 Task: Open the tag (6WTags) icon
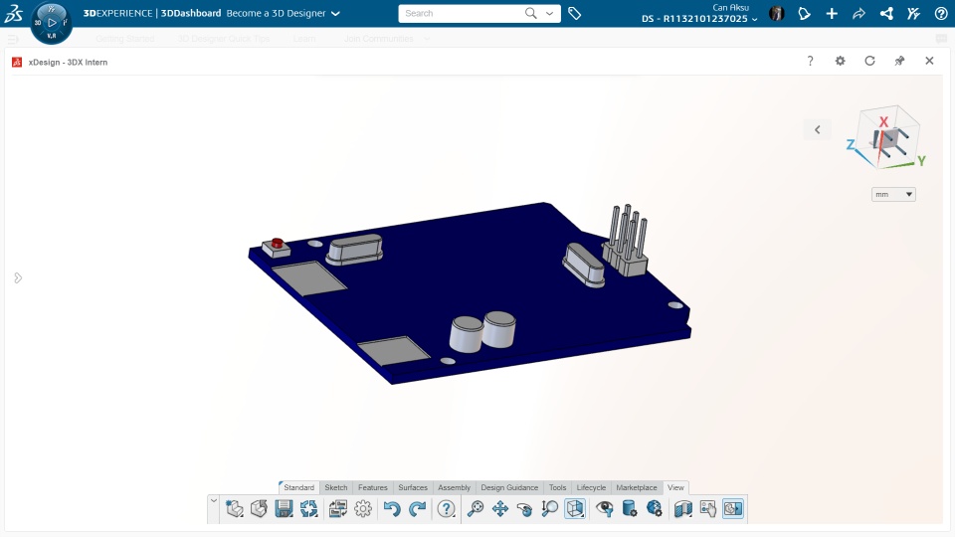pos(574,13)
